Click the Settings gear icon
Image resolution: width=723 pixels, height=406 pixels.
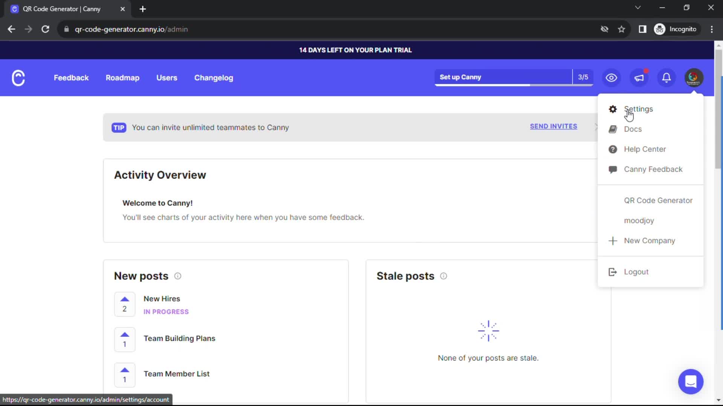tap(613, 109)
